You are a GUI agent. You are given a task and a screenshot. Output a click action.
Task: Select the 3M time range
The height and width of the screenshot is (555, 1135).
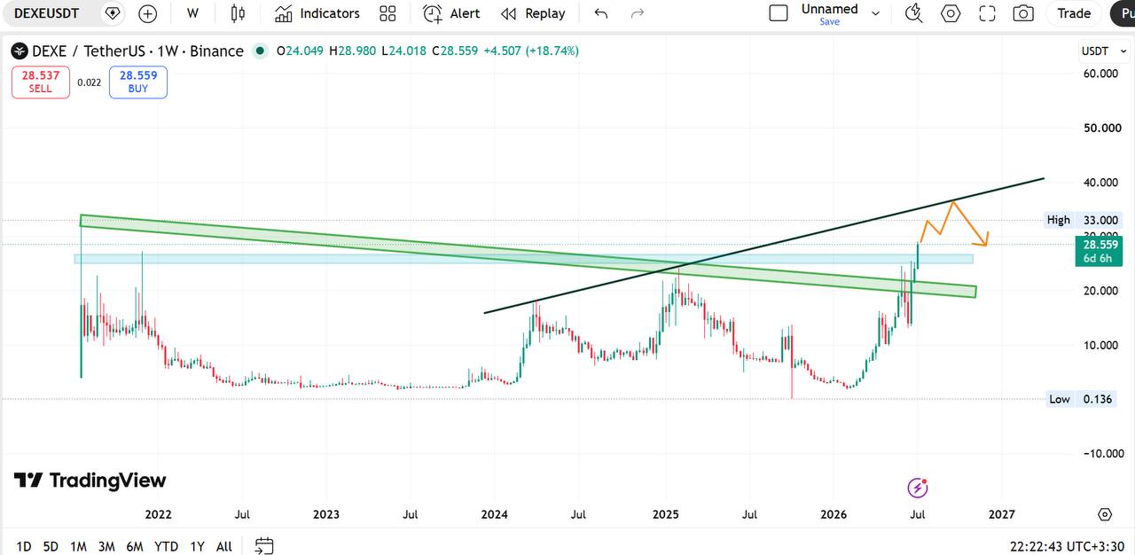[106, 546]
